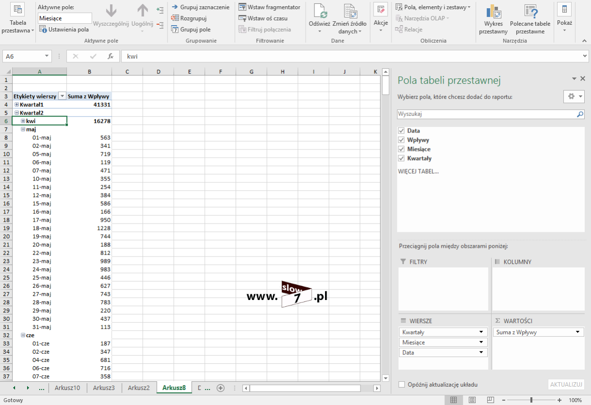This screenshot has width=591, height=405.
Task: Switch to Arkusz10 sheet tab
Action: [x=67, y=388]
